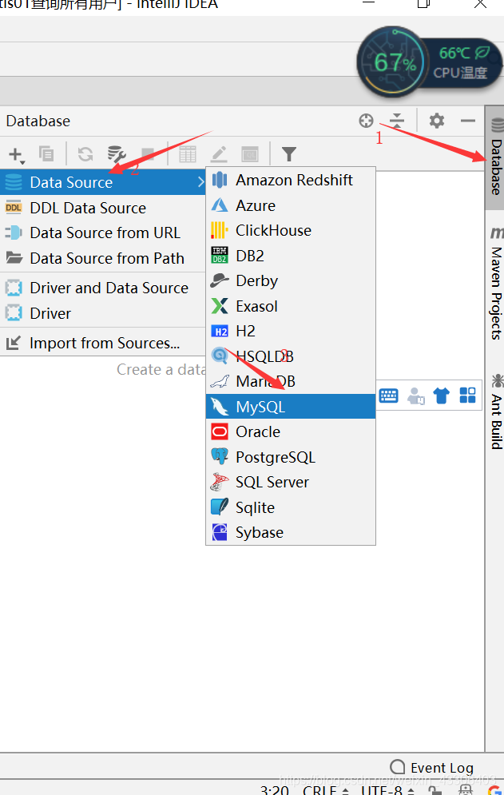The width and height of the screenshot is (504, 795).
Task: Open the Maven Projects side tab
Action: point(496,284)
